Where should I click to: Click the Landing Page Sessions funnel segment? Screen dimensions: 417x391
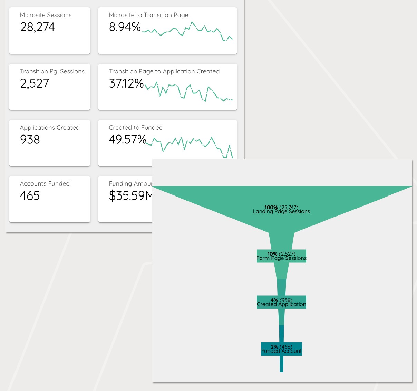281,210
